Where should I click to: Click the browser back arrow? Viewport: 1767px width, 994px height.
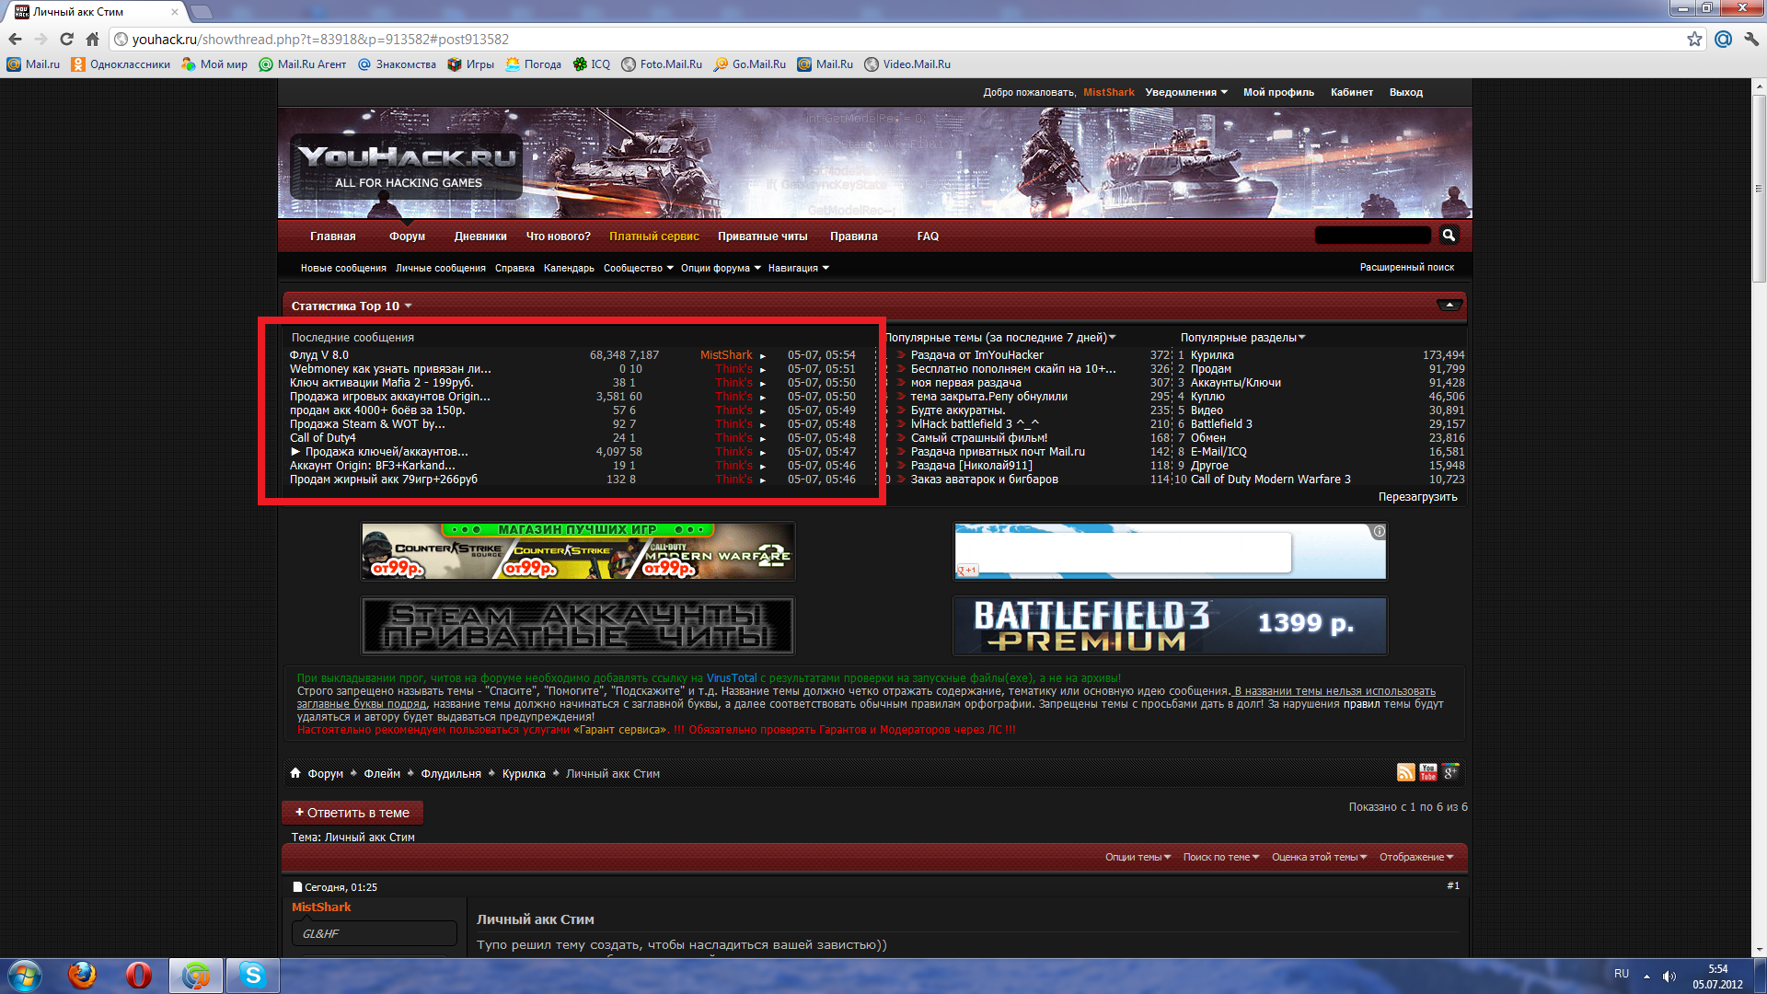tap(15, 40)
